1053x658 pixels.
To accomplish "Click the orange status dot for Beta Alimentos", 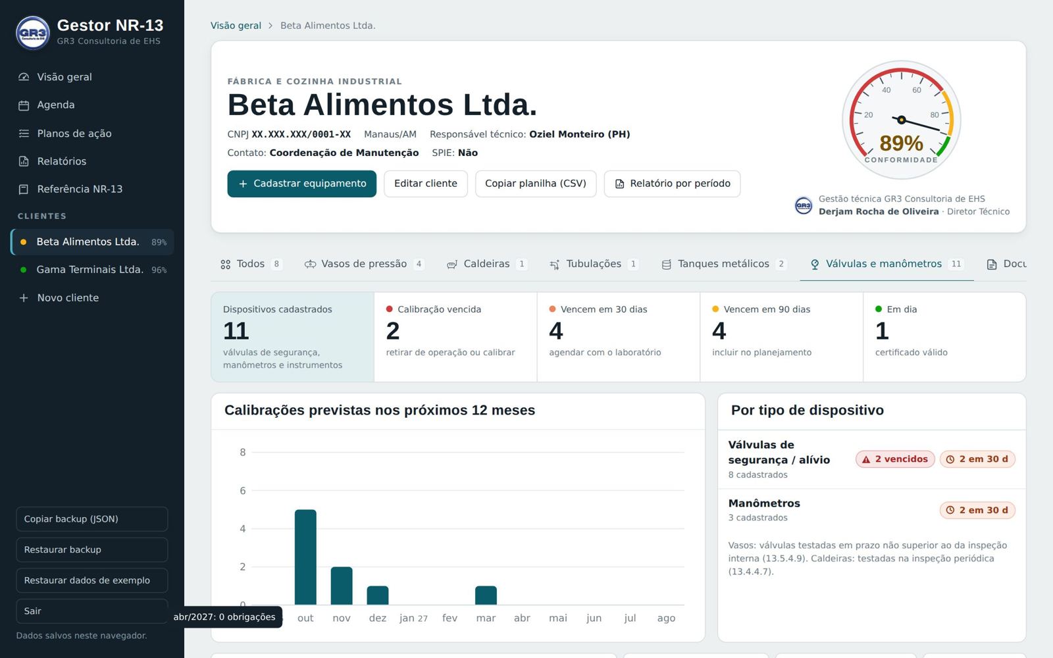I will [24, 242].
